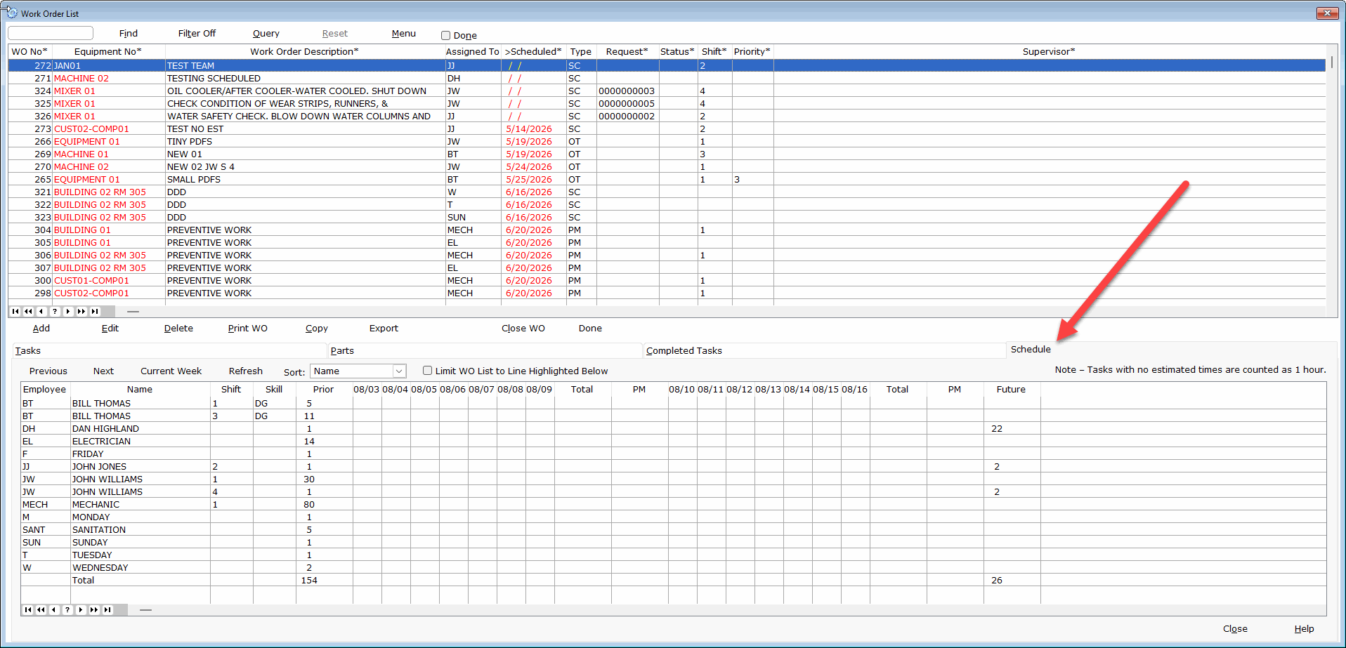1346x648 pixels.
Task: Go forward one page in work order list
Action: pyautogui.click(x=81, y=311)
